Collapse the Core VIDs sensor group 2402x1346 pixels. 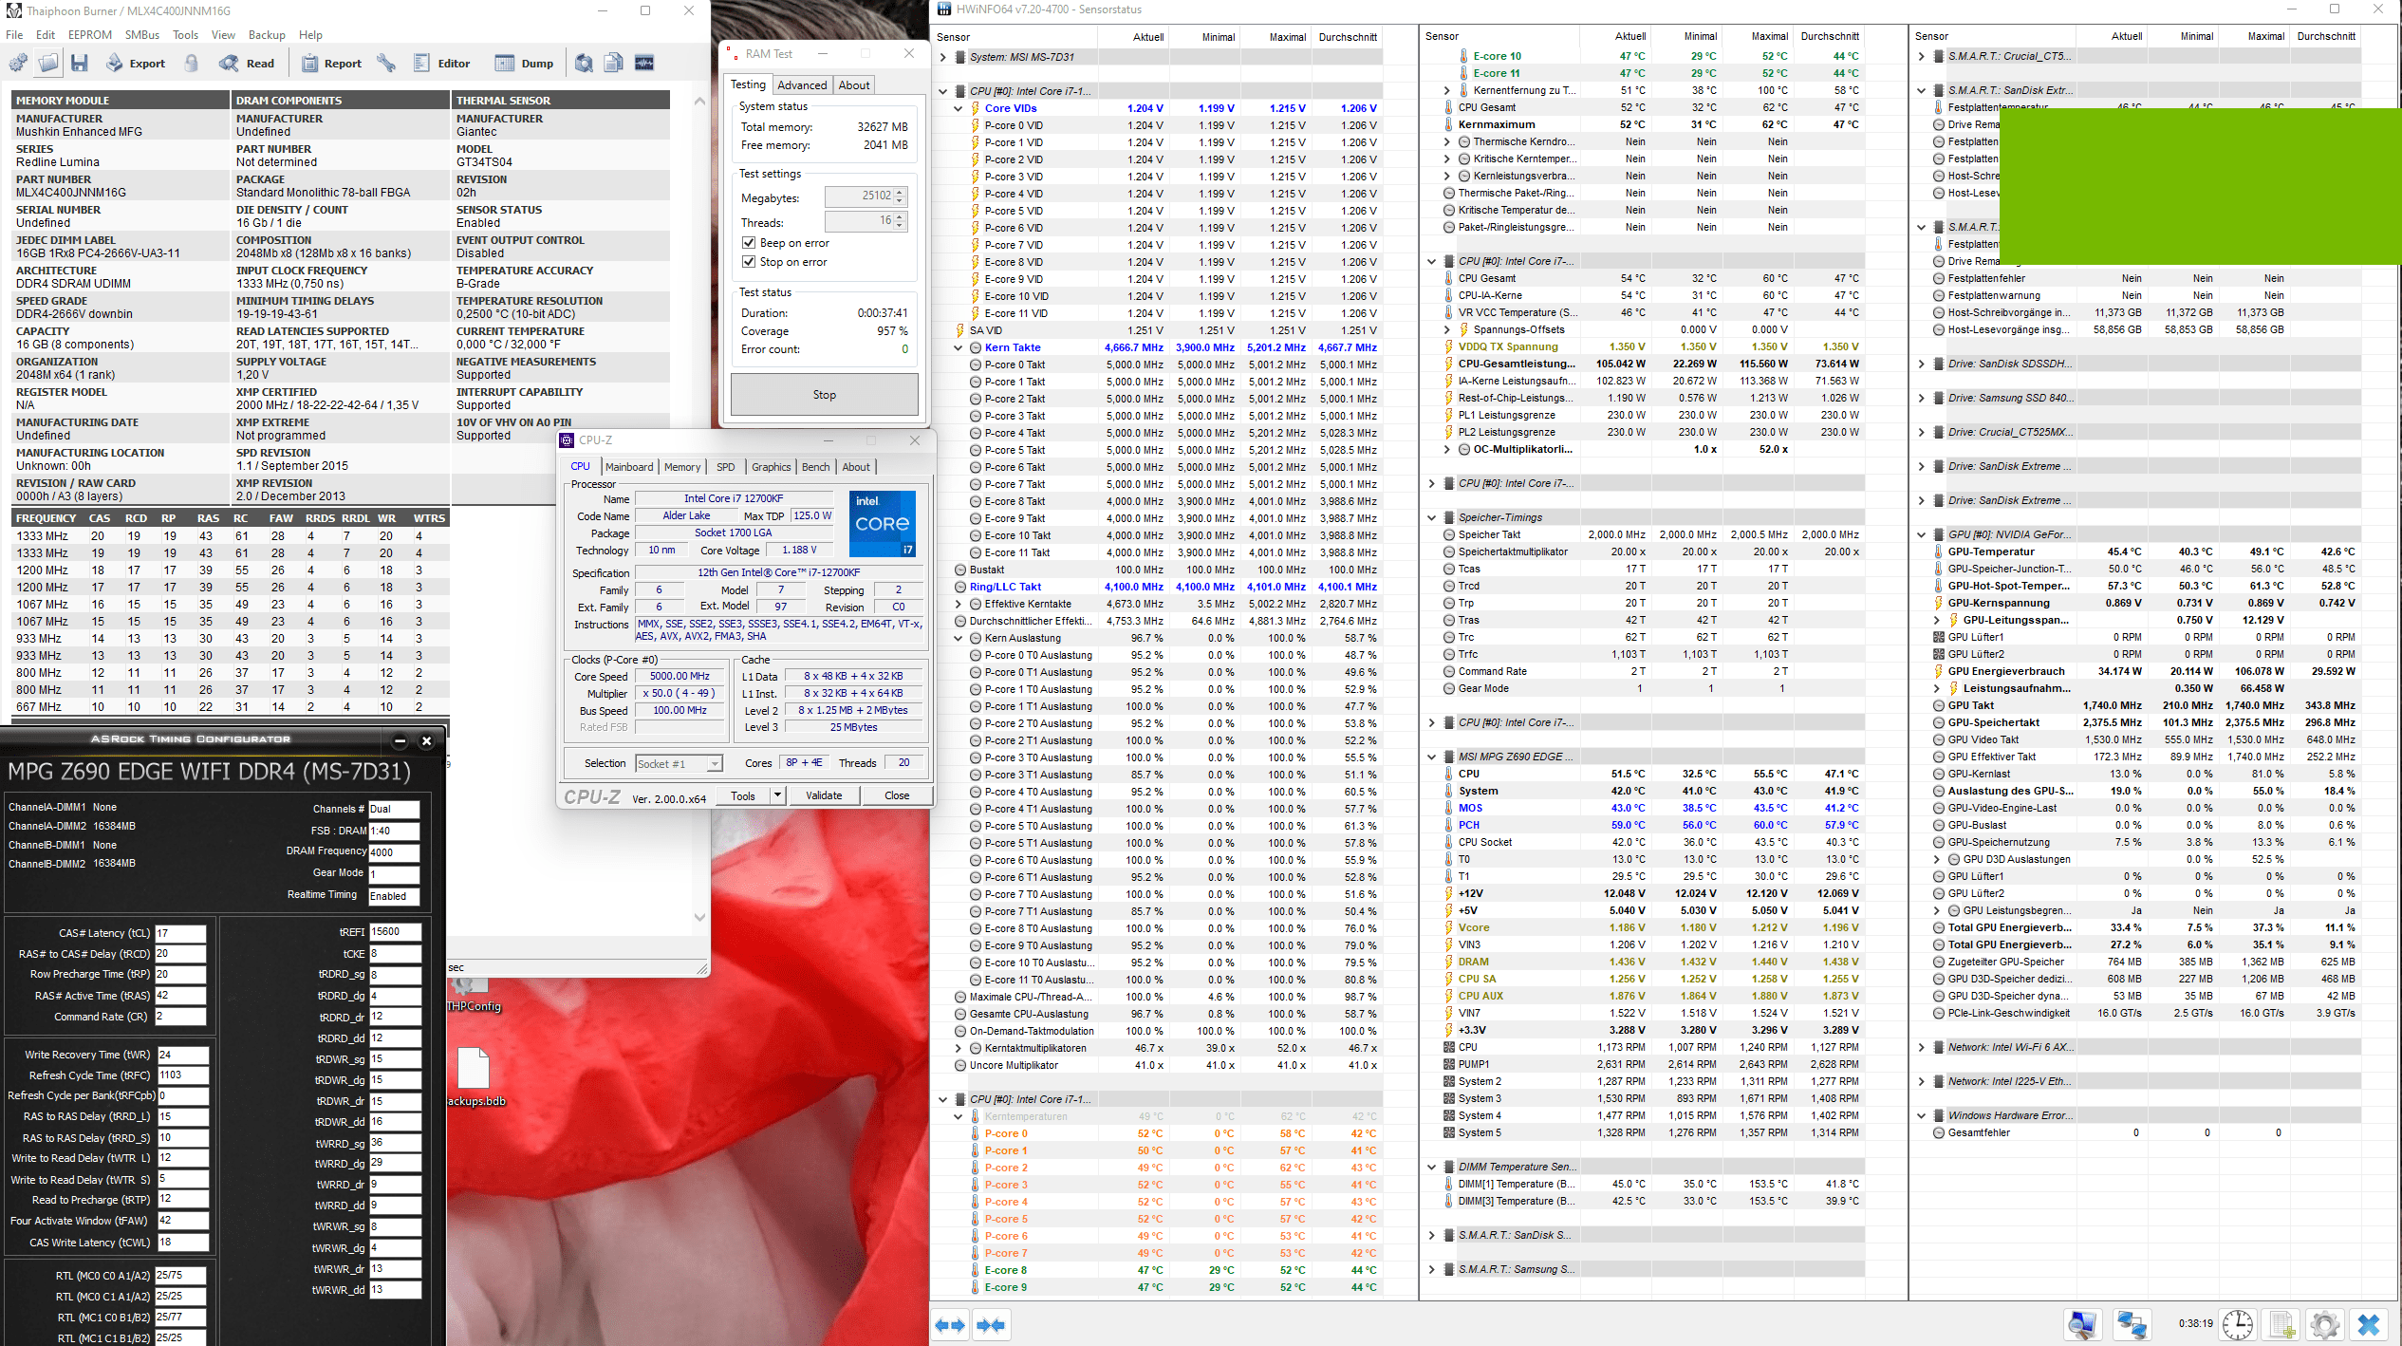[959, 108]
